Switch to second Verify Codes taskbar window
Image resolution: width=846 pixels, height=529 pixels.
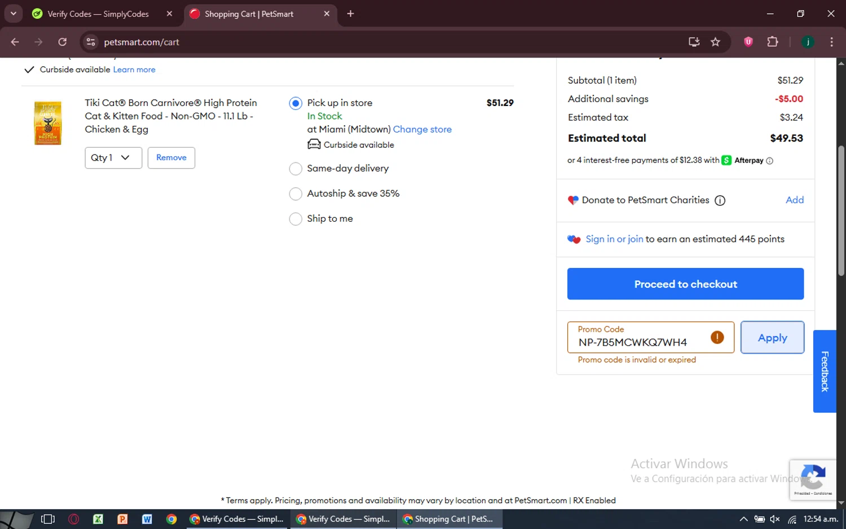(x=343, y=519)
